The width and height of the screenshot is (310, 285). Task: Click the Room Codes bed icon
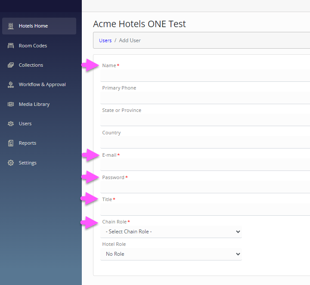[11, 46]
